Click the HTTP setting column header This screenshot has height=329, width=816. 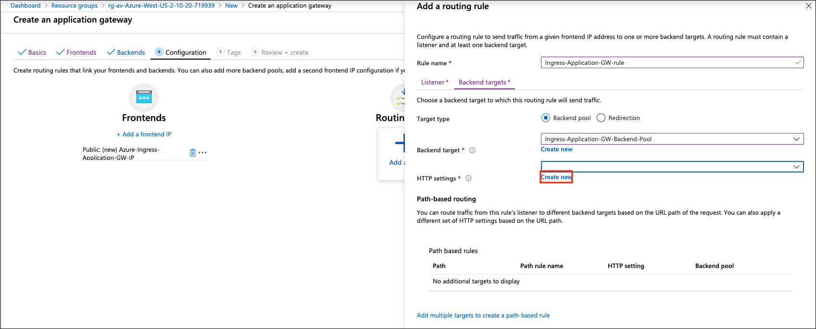tap(626, 266)
